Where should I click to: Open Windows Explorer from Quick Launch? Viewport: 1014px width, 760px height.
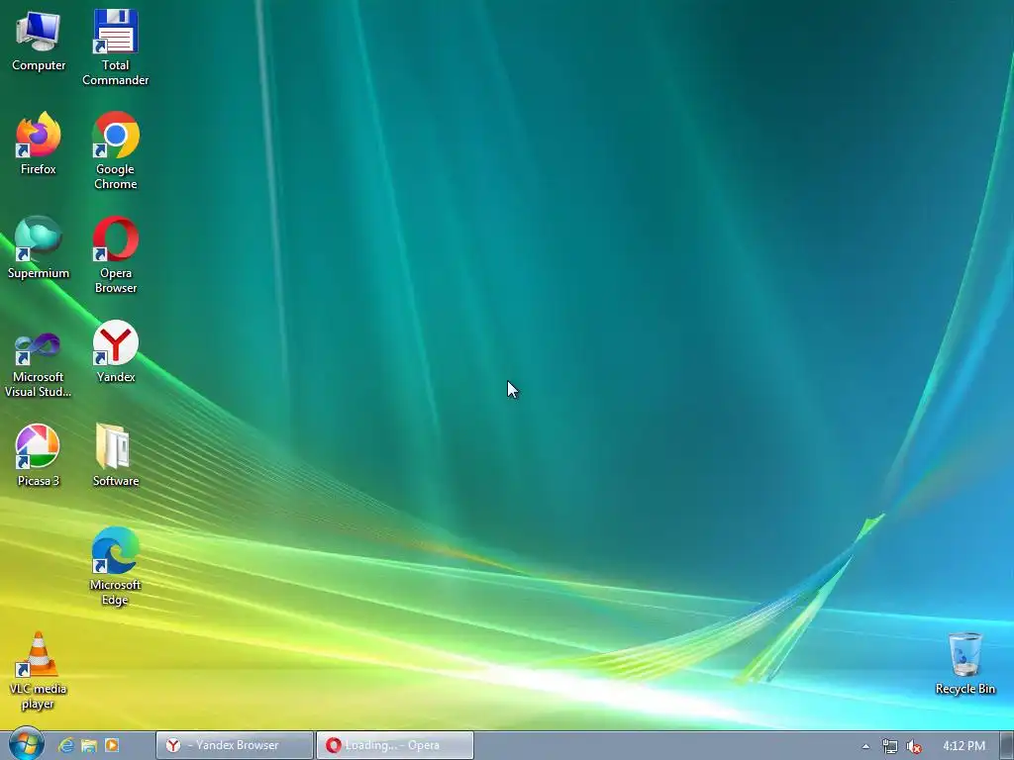coord(88,745)
